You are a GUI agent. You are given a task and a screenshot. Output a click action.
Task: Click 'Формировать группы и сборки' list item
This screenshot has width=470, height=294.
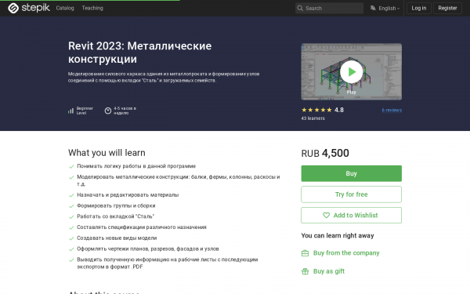tap(116, 205)
